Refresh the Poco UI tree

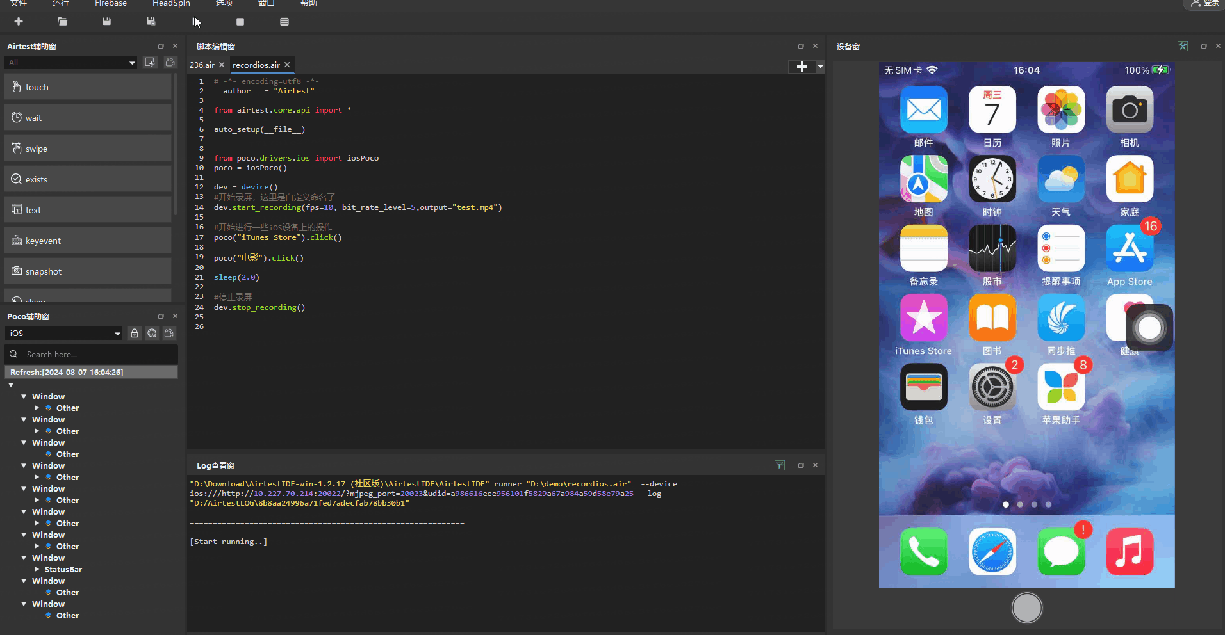pos(151,334)
